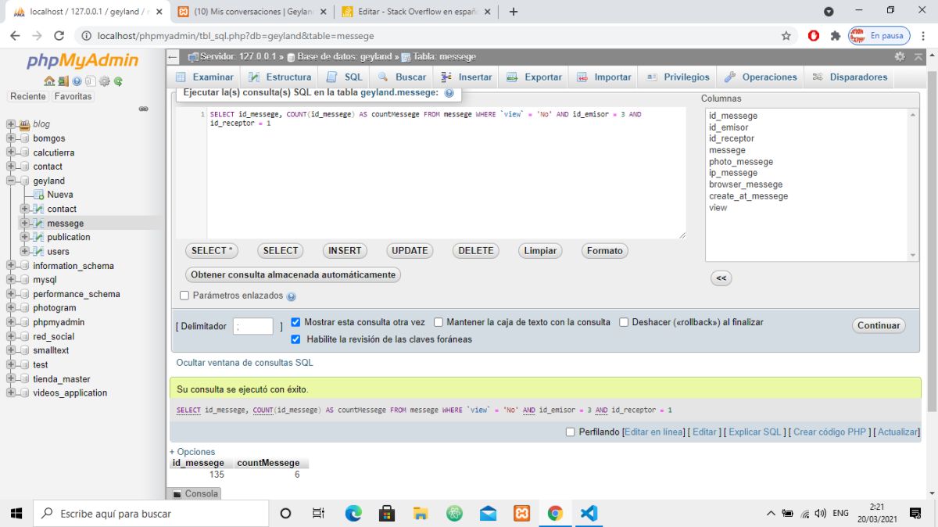Screen dimensions: 938x527
Task: Open the Disparadores tab
Action: [850, 77]
